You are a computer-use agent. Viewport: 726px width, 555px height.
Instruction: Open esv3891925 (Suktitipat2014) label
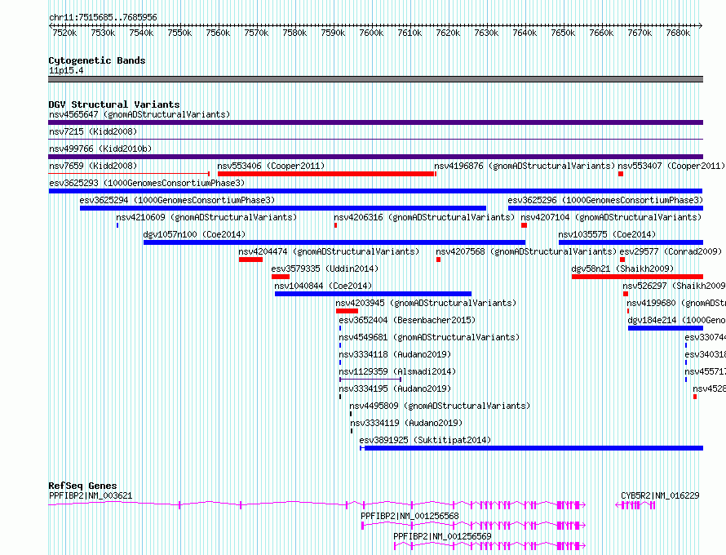425,440
